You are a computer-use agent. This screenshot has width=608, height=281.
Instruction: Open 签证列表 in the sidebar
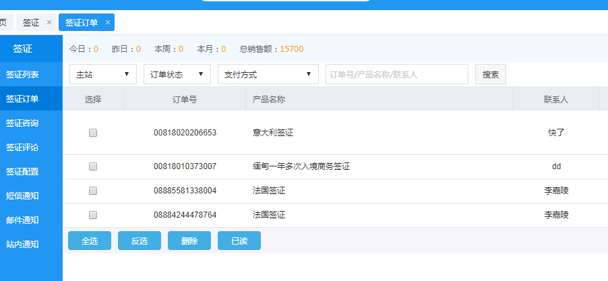[22, 74]
